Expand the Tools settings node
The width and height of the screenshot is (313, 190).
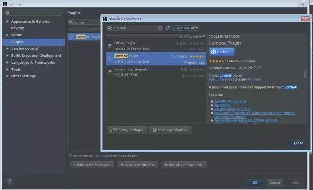[7, 69]
